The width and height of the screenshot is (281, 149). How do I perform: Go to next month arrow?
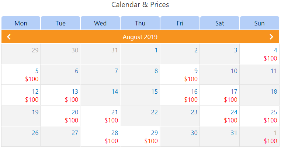tap(271, 37)
